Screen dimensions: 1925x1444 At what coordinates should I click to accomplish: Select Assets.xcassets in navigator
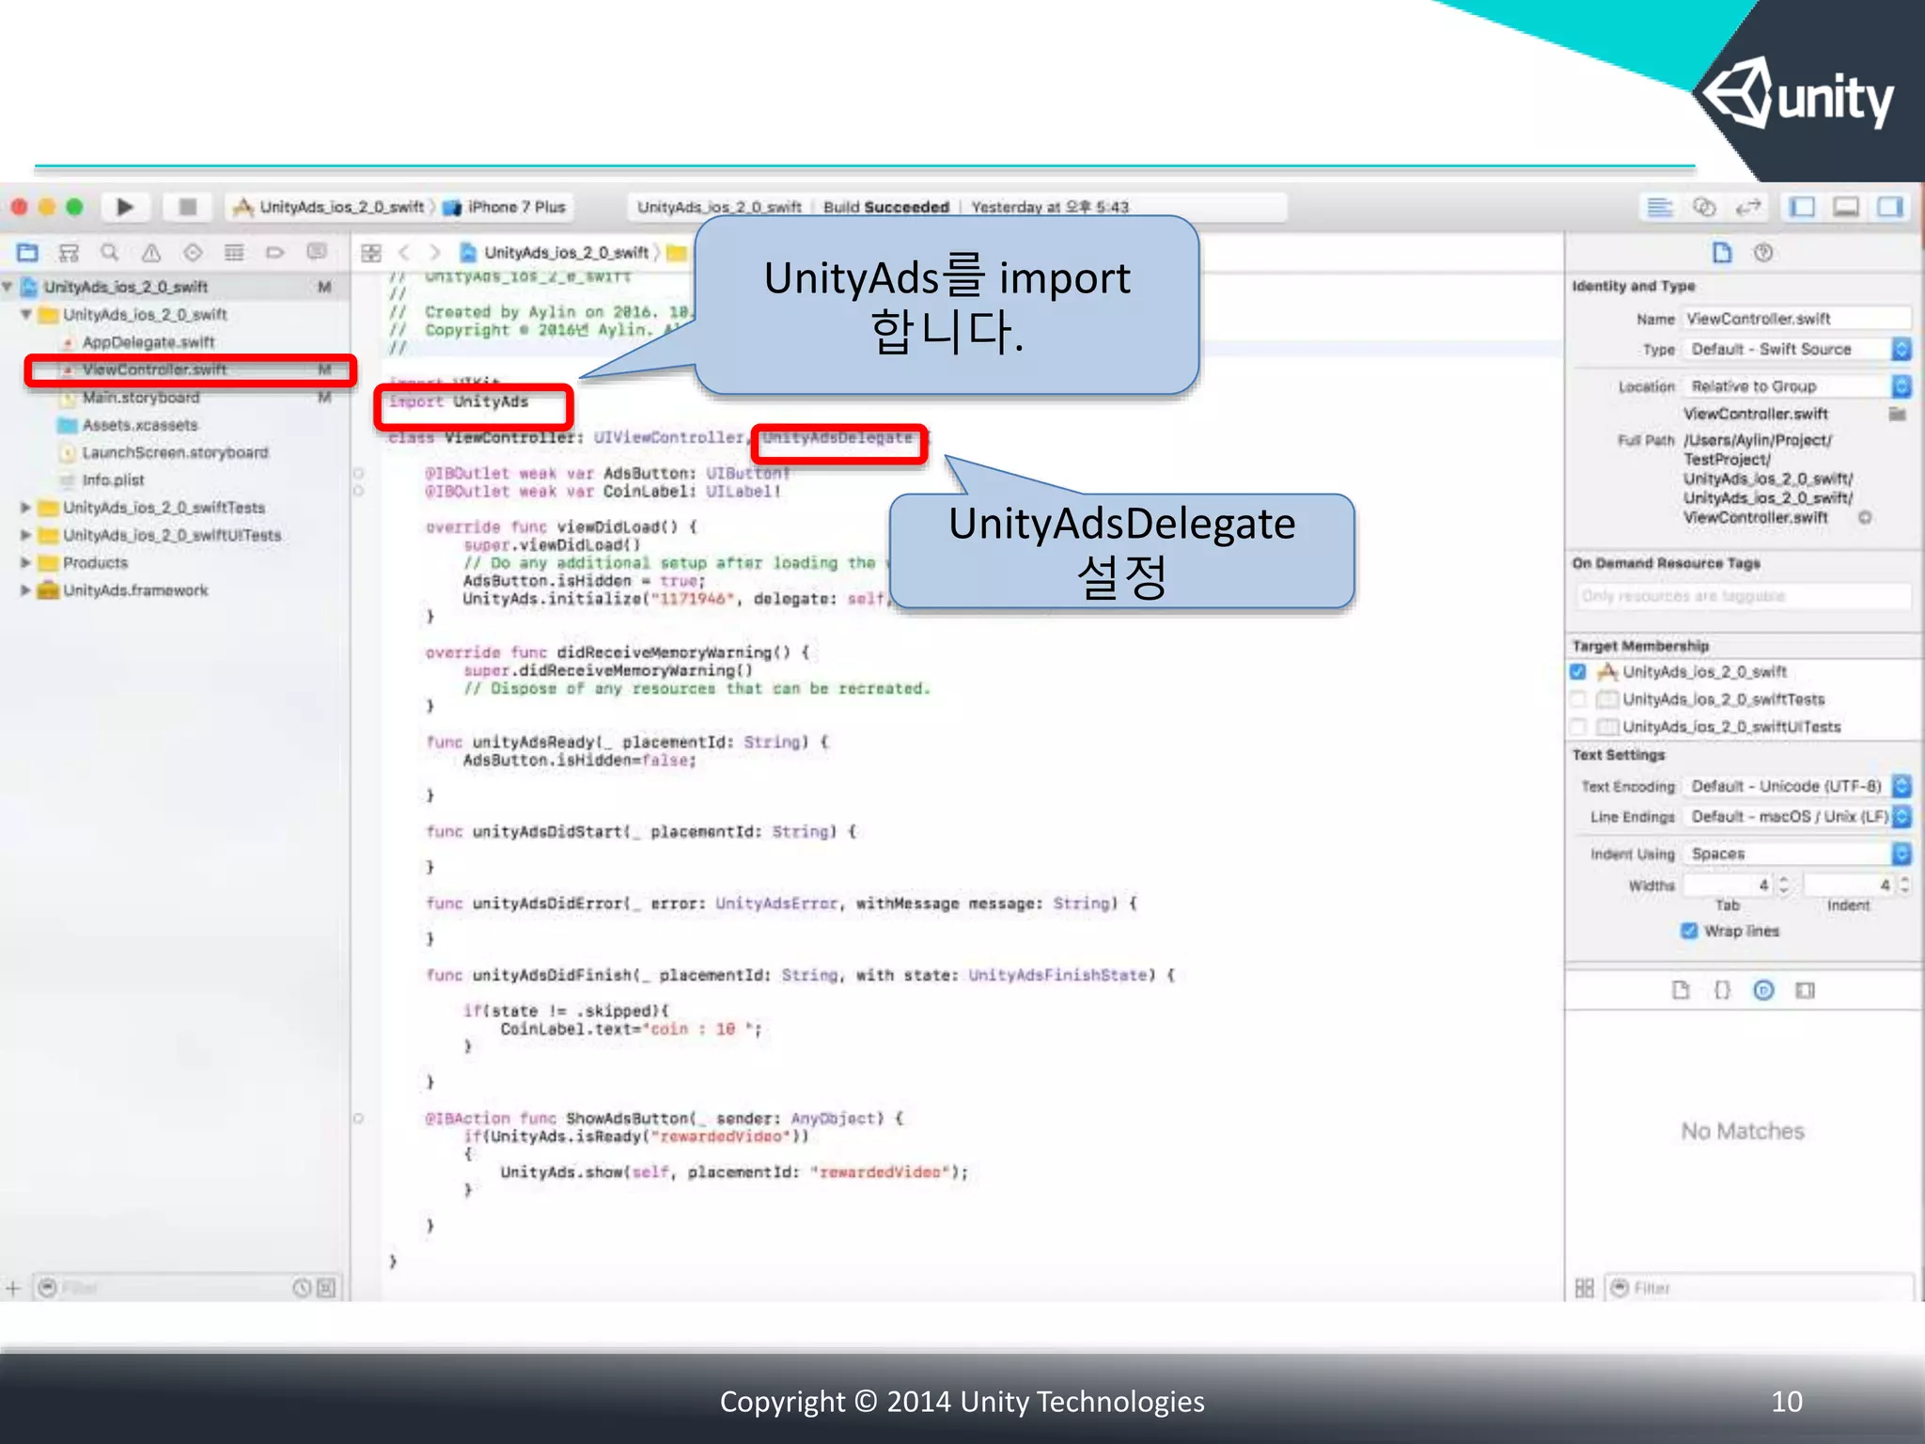(139, 425)
